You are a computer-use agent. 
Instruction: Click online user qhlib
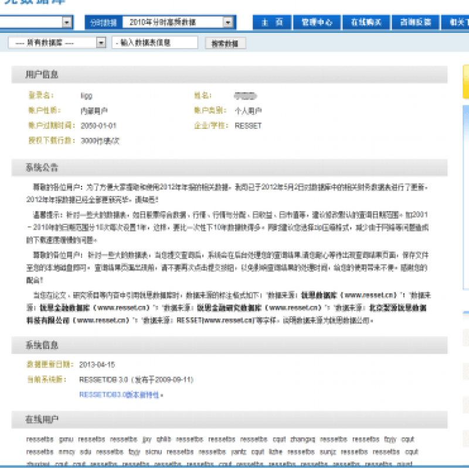pos(164,439)
